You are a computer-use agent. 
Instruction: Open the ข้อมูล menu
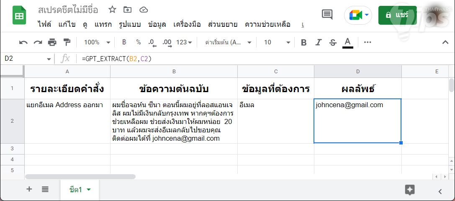pyautogui.click(x=157, y=24)
